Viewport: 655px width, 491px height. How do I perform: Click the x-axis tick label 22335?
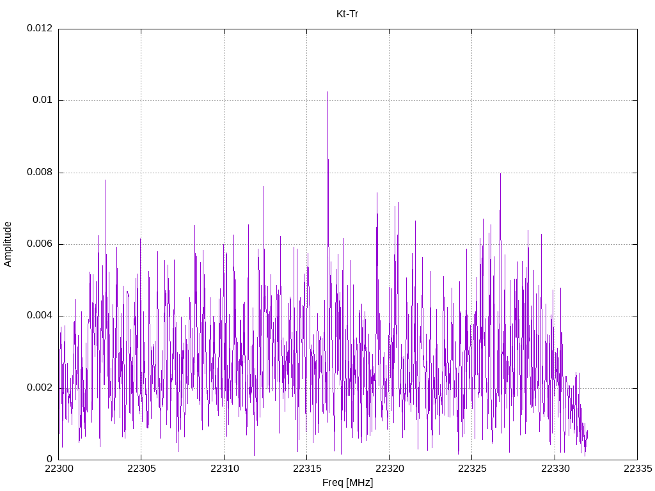(638, 469)
